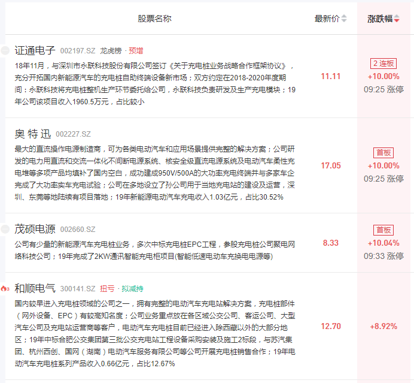414x383 pixels.
Task: Open the 证通电子 stock name link
Action: pos(35,50)
